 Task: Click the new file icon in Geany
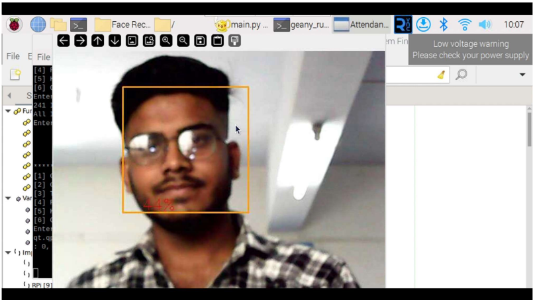coord(15,75)
